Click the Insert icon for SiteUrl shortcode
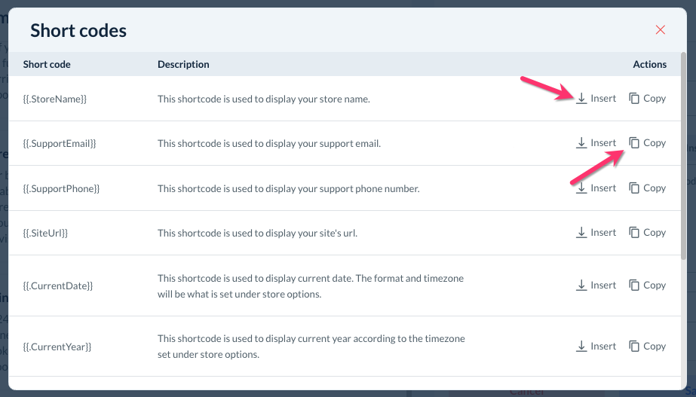The image size is (696, 397). (x=581, y=233)
